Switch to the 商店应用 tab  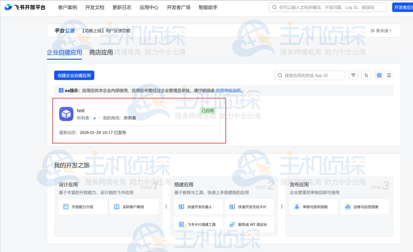click(101, 52)
